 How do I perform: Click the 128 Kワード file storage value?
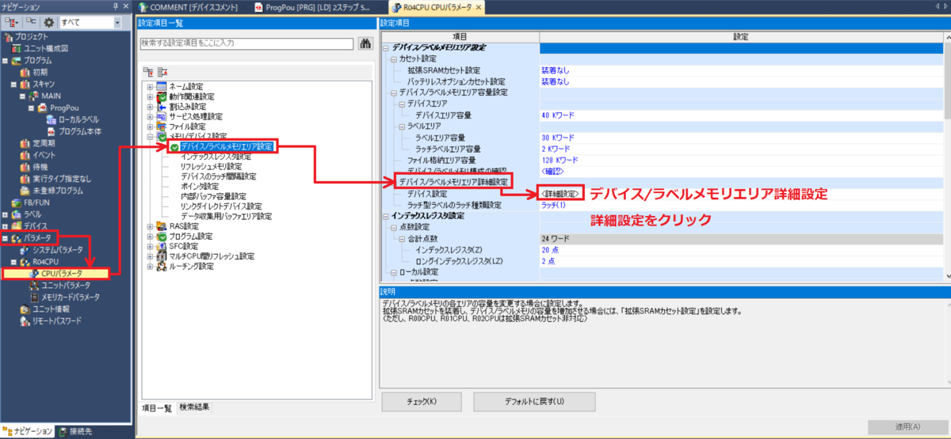pos(561,160)
